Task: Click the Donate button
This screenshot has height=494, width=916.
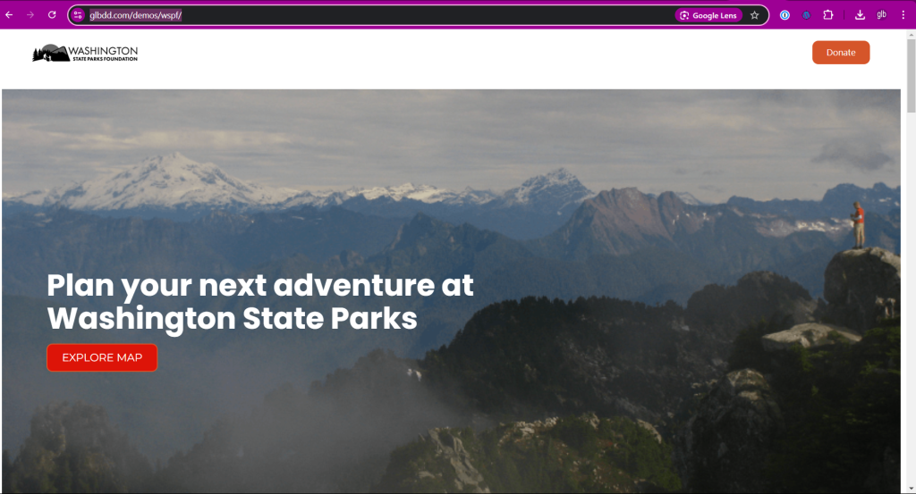Action: [x=841, y=53]
